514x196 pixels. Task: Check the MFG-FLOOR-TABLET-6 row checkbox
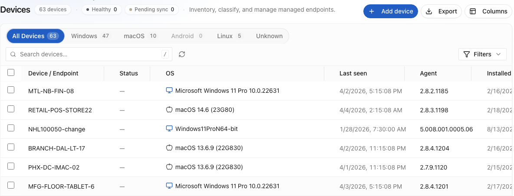coord(11,185)
